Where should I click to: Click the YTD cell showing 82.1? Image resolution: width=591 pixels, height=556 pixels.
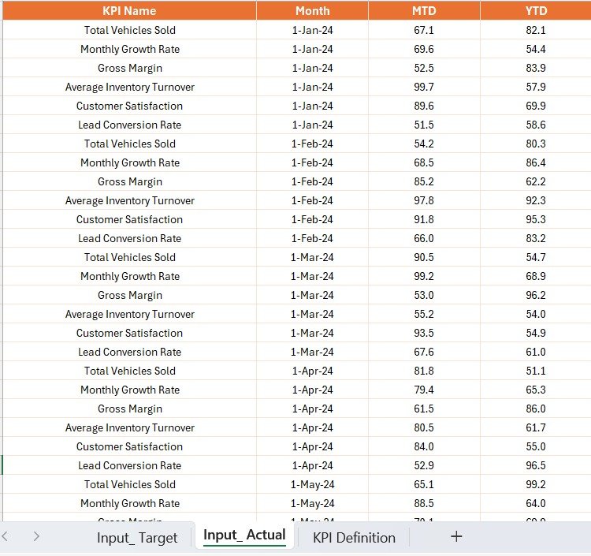click(536, 30)
